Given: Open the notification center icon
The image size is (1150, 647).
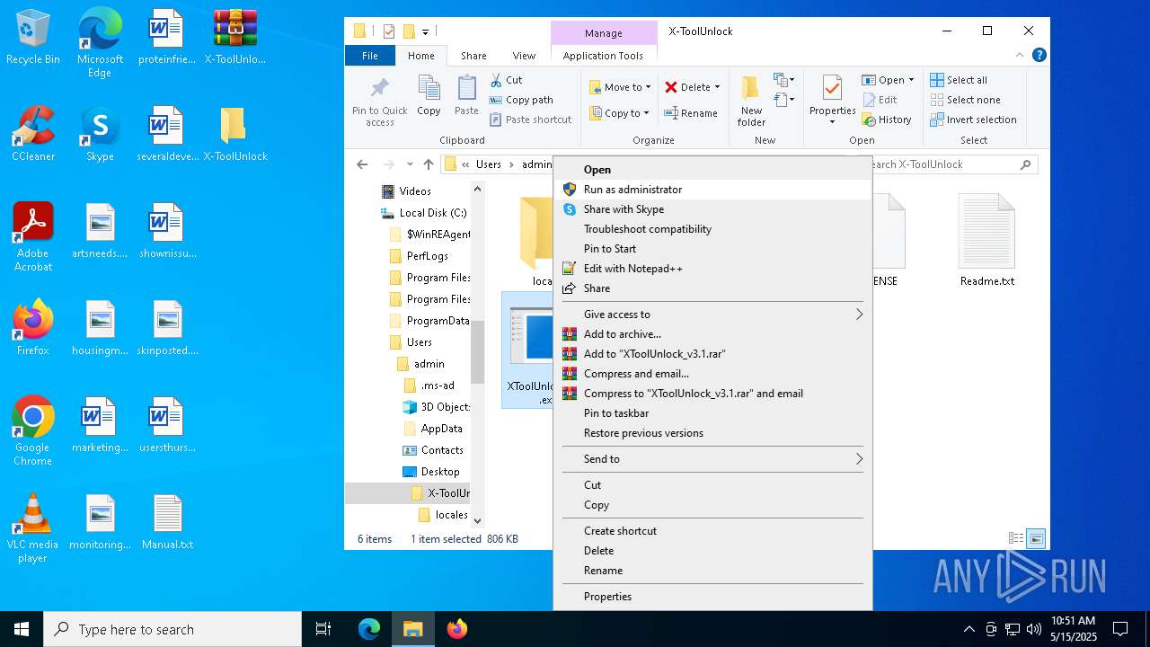Looking at the screenshot, I should tap(1120, 629).
